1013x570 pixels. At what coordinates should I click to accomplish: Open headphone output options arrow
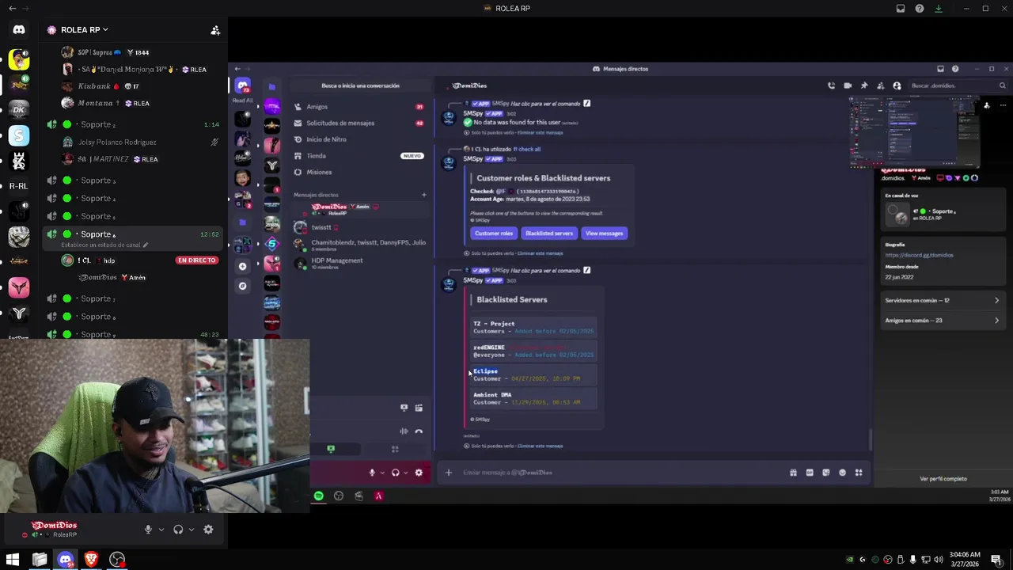192,530
